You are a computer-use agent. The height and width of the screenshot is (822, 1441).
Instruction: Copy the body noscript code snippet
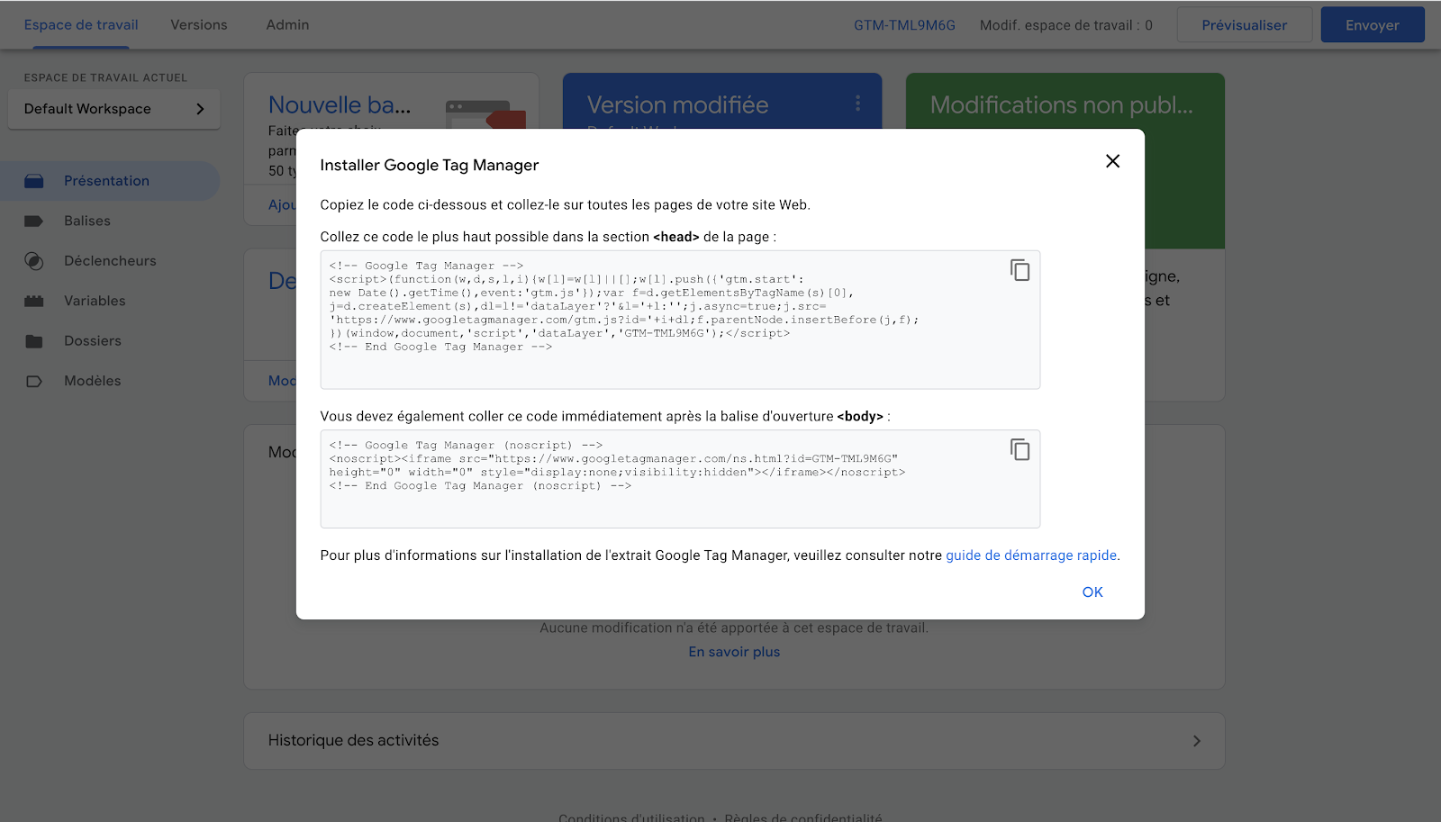[x=1020, y=449]
